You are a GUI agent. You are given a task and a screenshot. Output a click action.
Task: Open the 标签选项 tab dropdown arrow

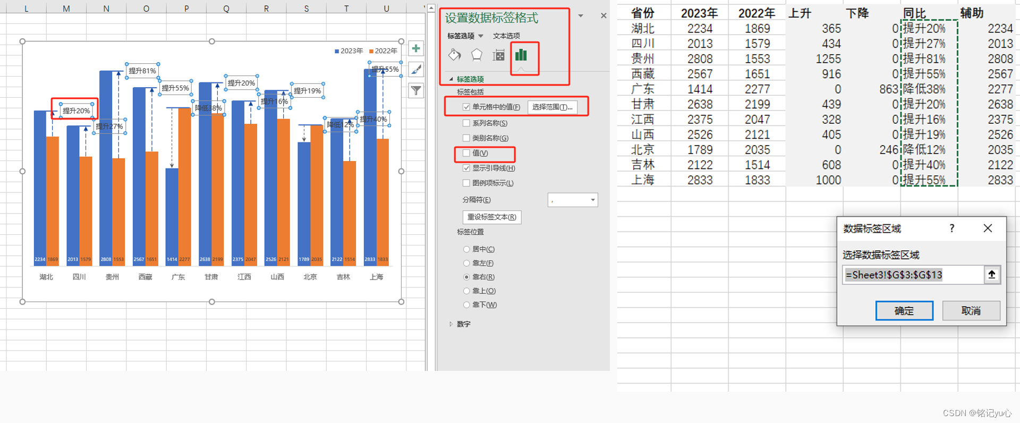481,36
